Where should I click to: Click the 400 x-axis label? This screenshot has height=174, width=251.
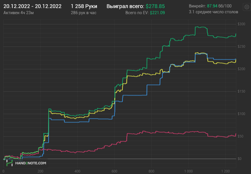(x=77, y=171)
